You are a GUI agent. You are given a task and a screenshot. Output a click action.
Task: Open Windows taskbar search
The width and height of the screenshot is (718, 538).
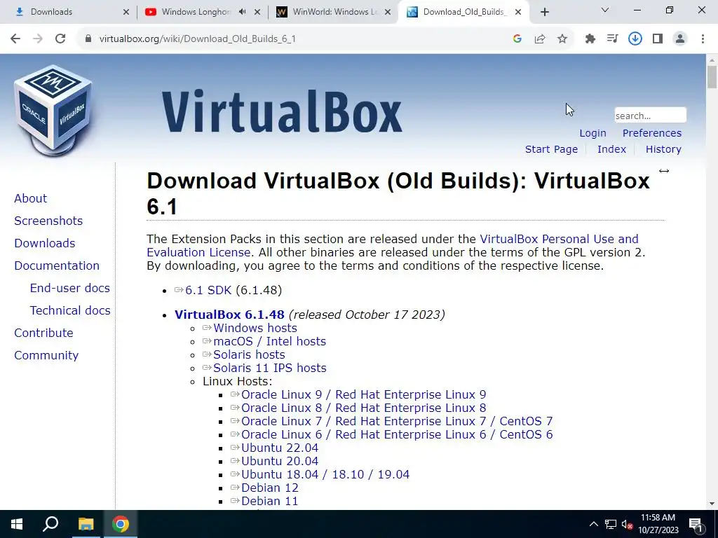click(x=50, y=524)
